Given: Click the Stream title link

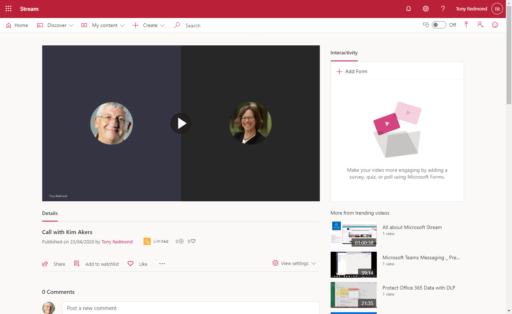Looking at the screenshot, I should (29, 9).
